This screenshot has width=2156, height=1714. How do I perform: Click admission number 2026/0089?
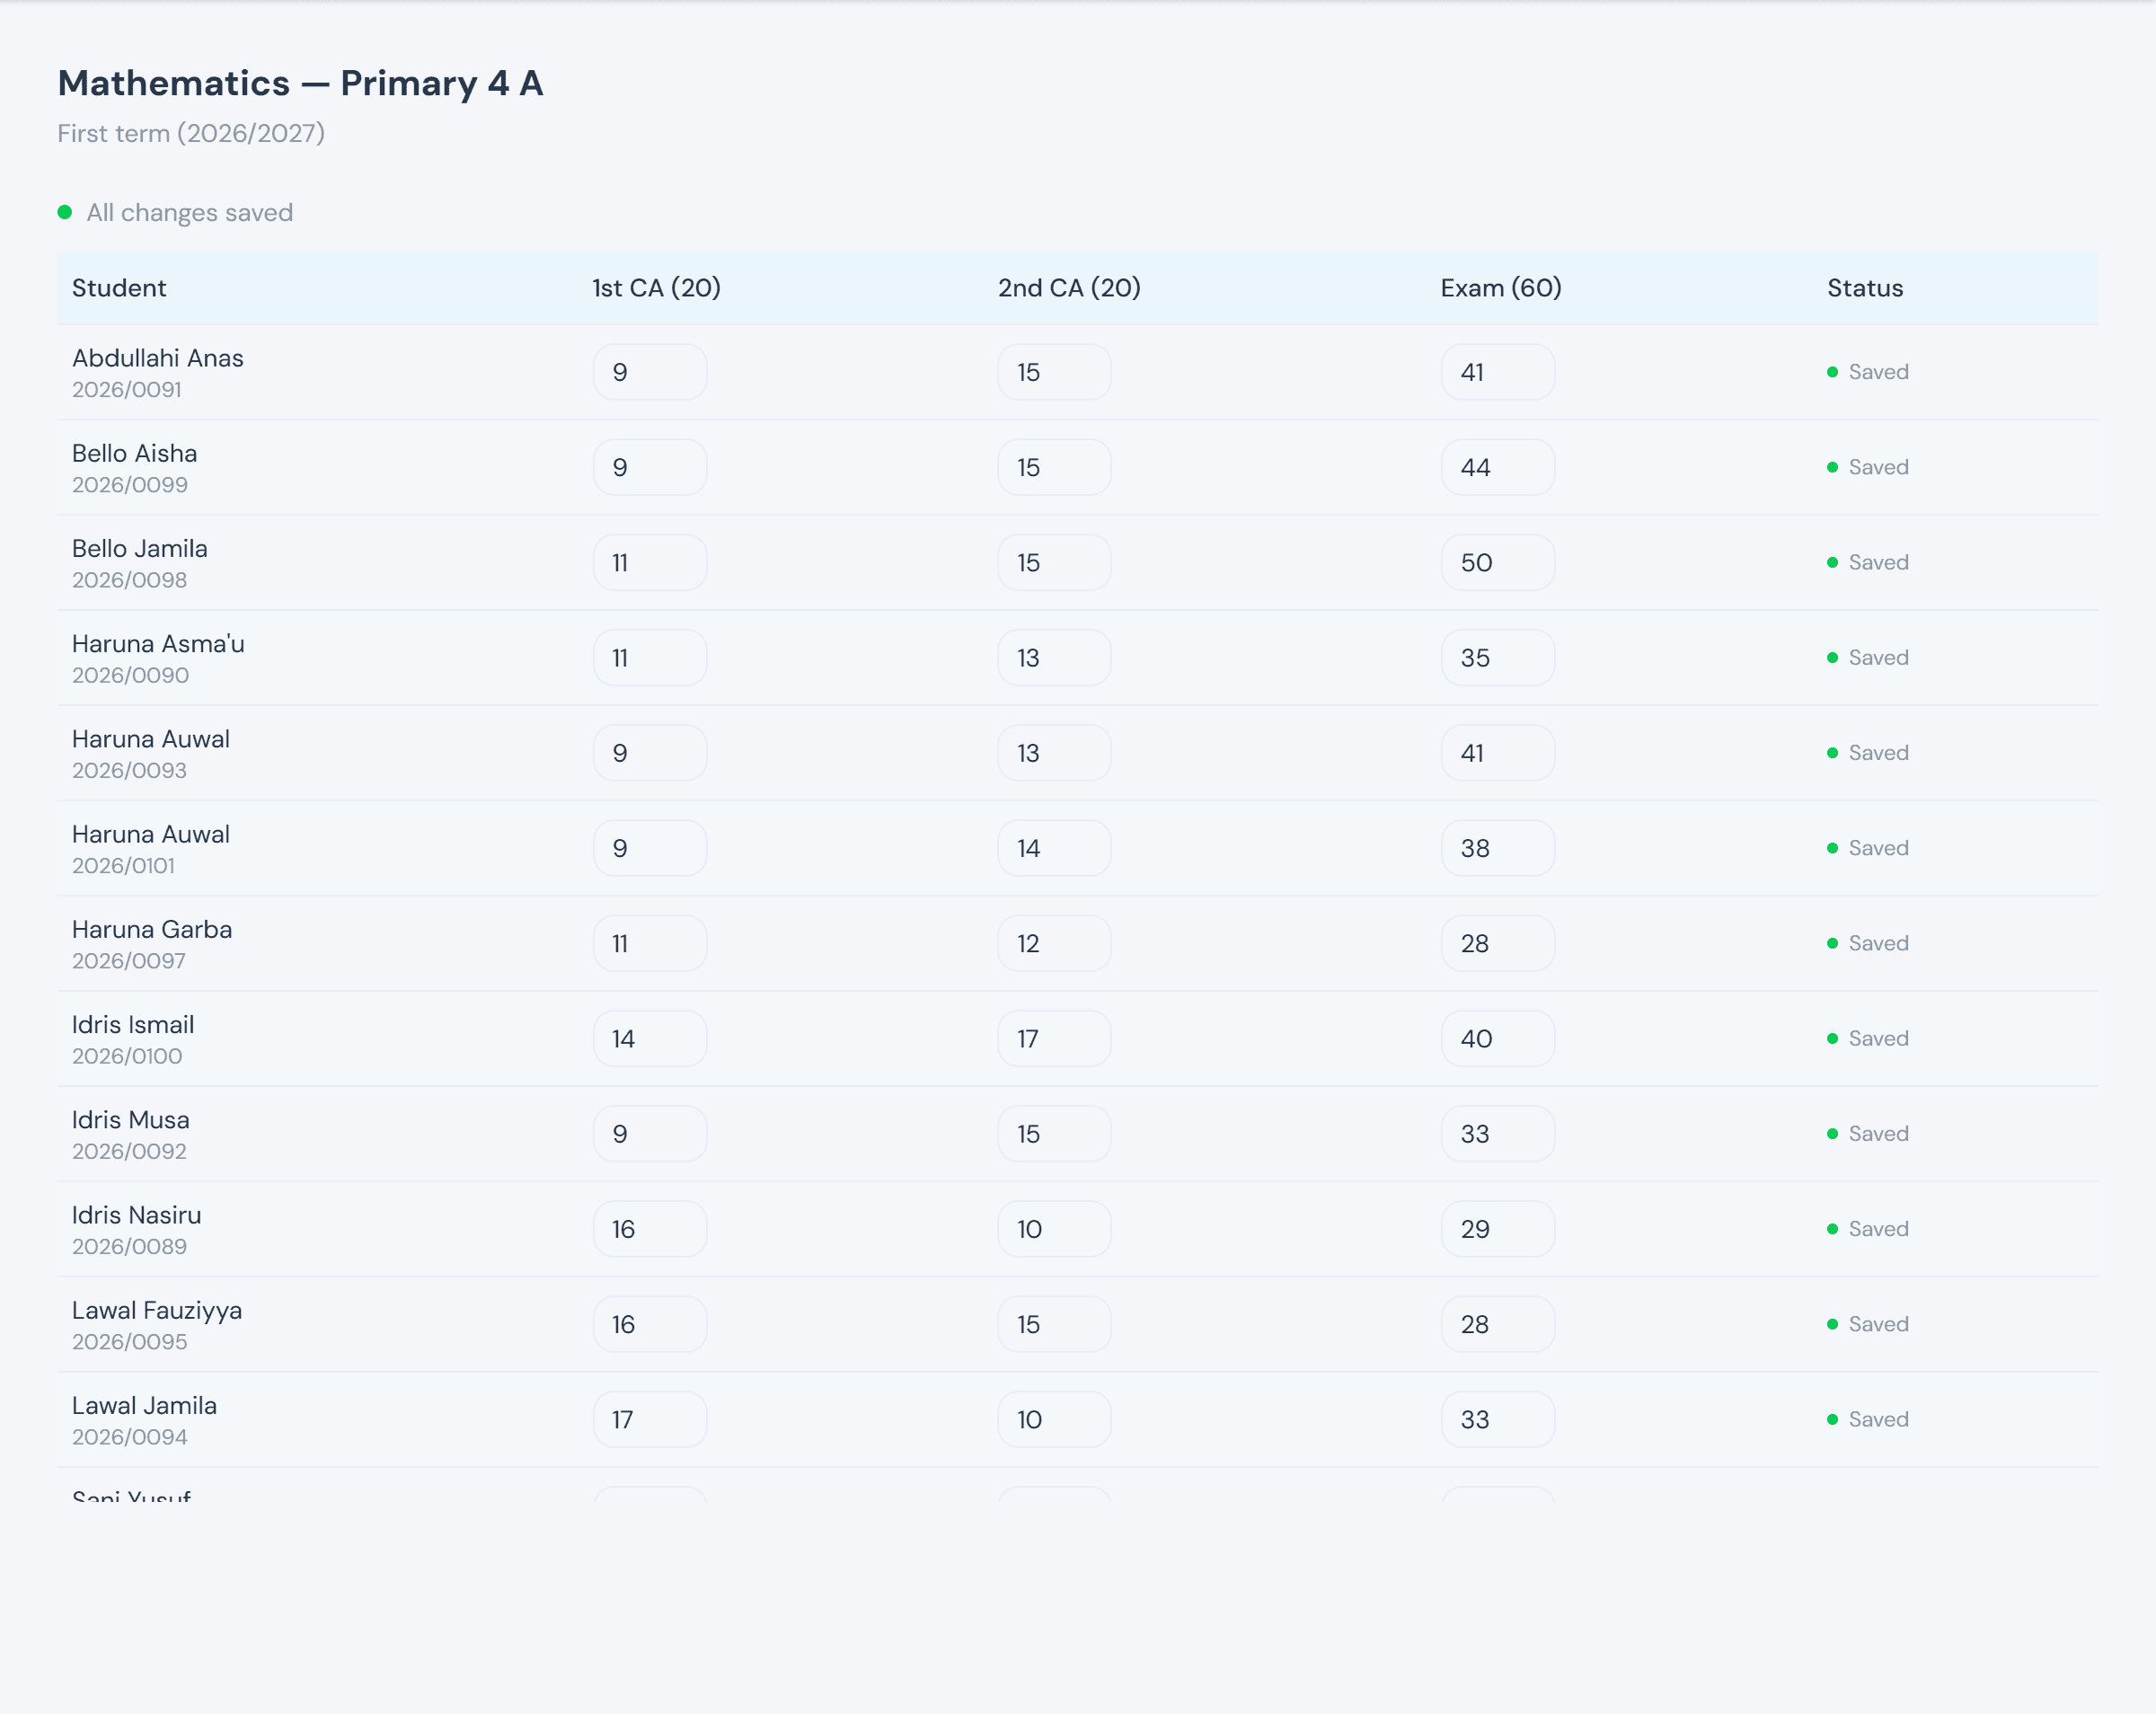tap(129, 1246)
